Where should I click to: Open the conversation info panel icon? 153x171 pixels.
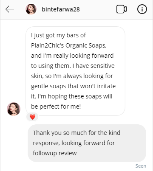point(142,9)
